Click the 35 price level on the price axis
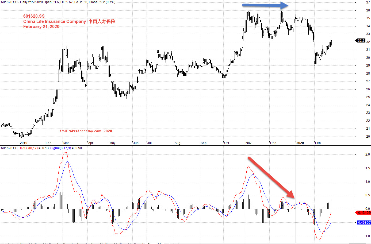371x244 pixels. (x=368, y=18)
